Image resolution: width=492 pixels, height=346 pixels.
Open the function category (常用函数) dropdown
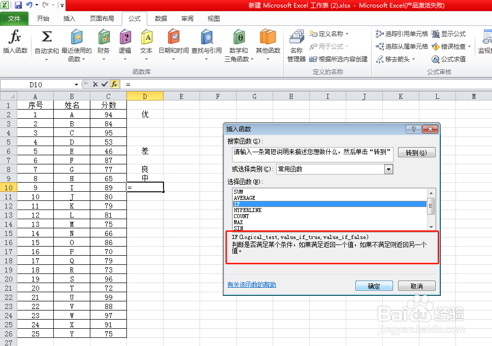389,168
